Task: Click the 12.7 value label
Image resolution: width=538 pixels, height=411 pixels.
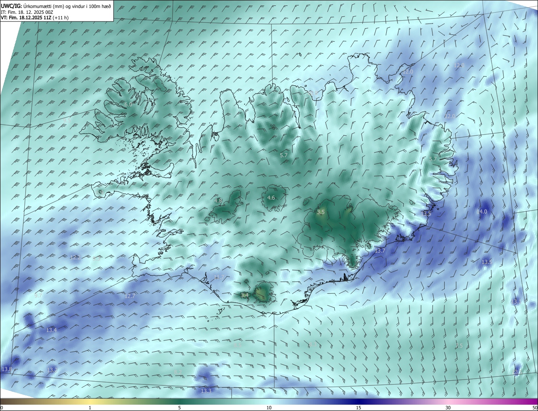Action: pos(130,296)
